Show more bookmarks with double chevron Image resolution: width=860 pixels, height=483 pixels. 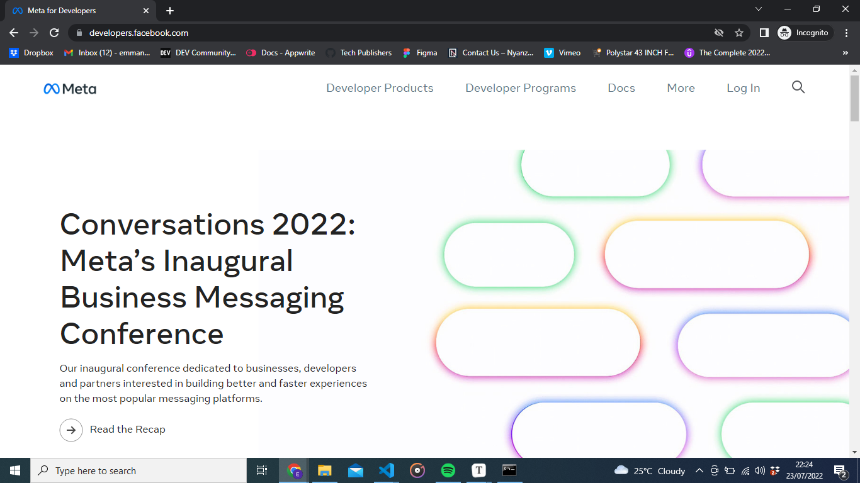pyautogui.click(x=846, y=53)
